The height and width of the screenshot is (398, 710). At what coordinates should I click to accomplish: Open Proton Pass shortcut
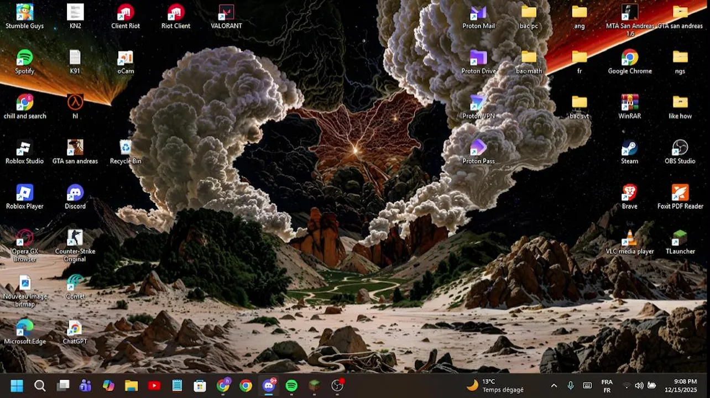coord(478,152)
